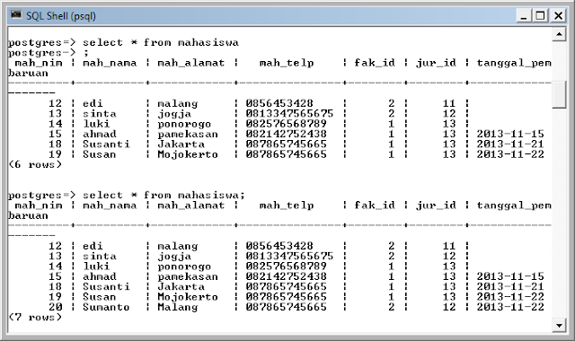
Task: Maximize the SQL Shell (psql) window
Action: (541, 16)
